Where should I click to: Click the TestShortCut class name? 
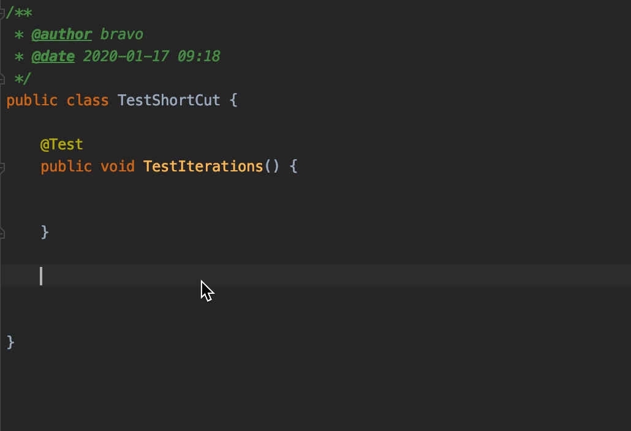coord(168,100)
